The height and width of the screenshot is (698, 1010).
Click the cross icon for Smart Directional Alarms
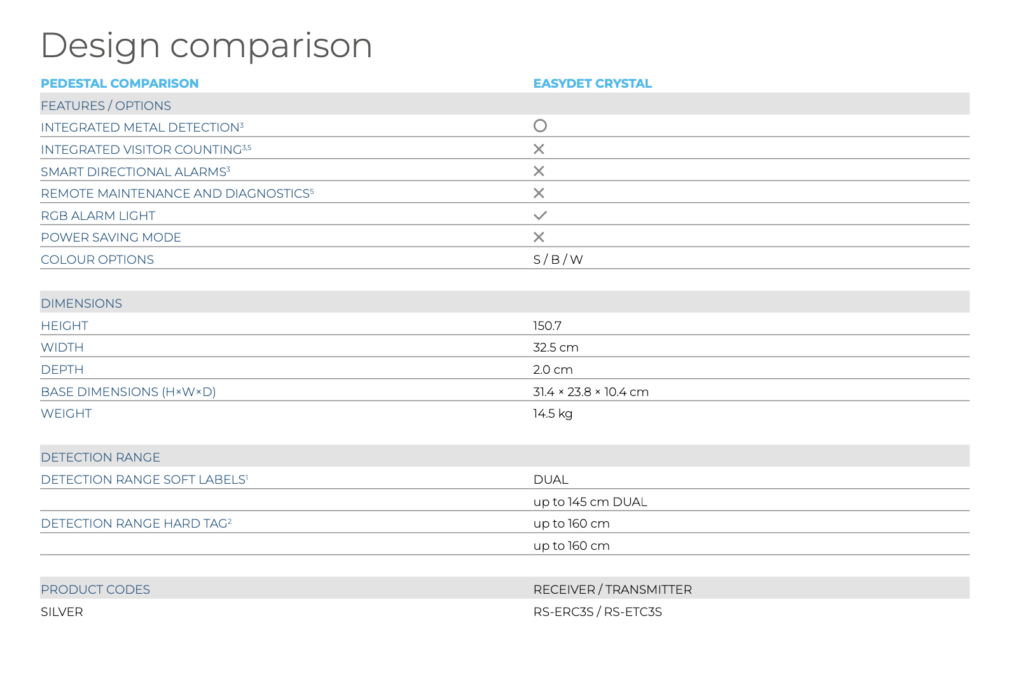click(x=539, y=171)
